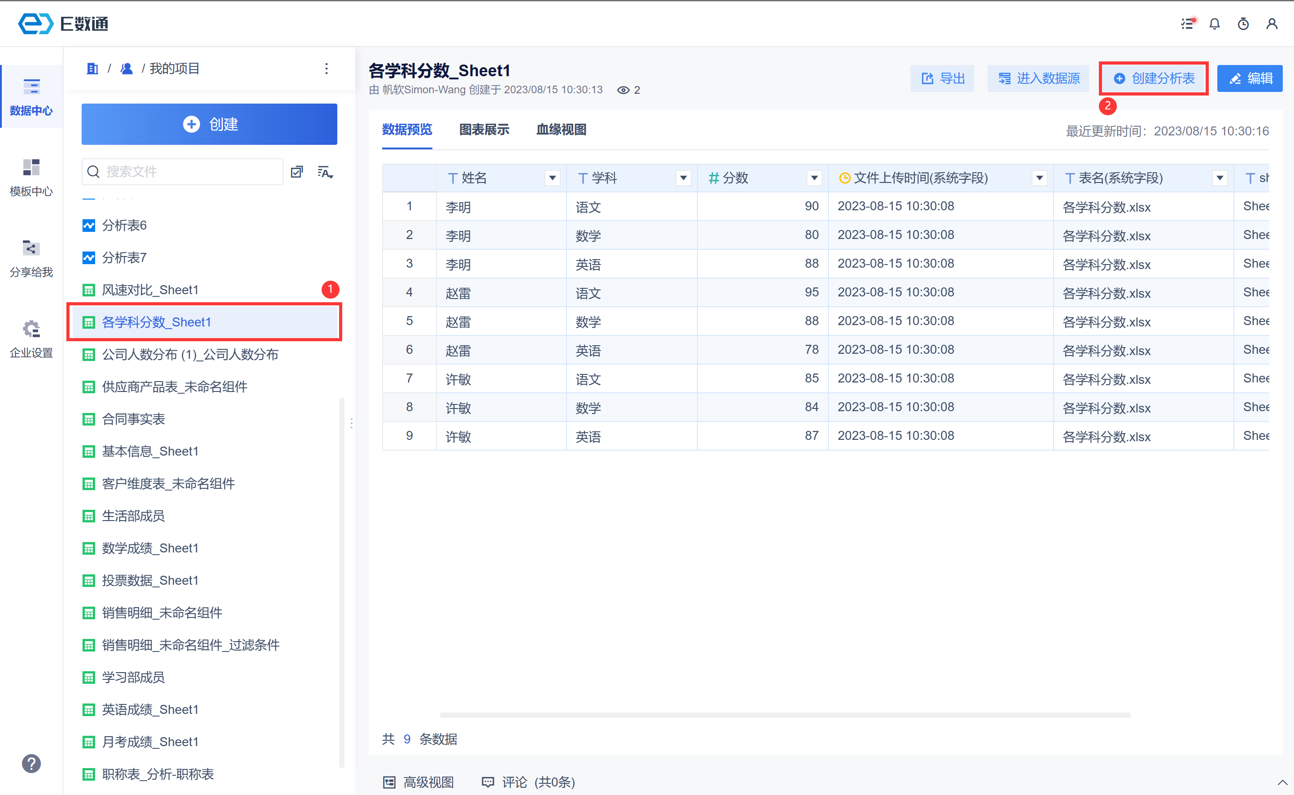This screenshot has width=1294, height=795.
Task: Switch to 血缘视图 tab
Action: 561,130
